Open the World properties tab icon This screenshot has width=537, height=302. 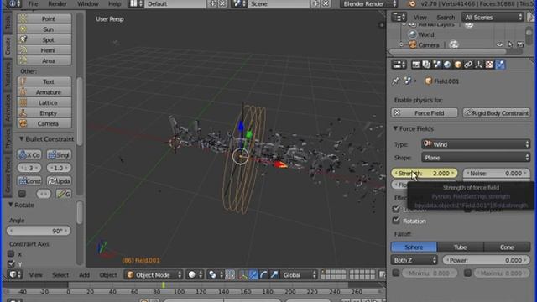click(x=447, y=65)
